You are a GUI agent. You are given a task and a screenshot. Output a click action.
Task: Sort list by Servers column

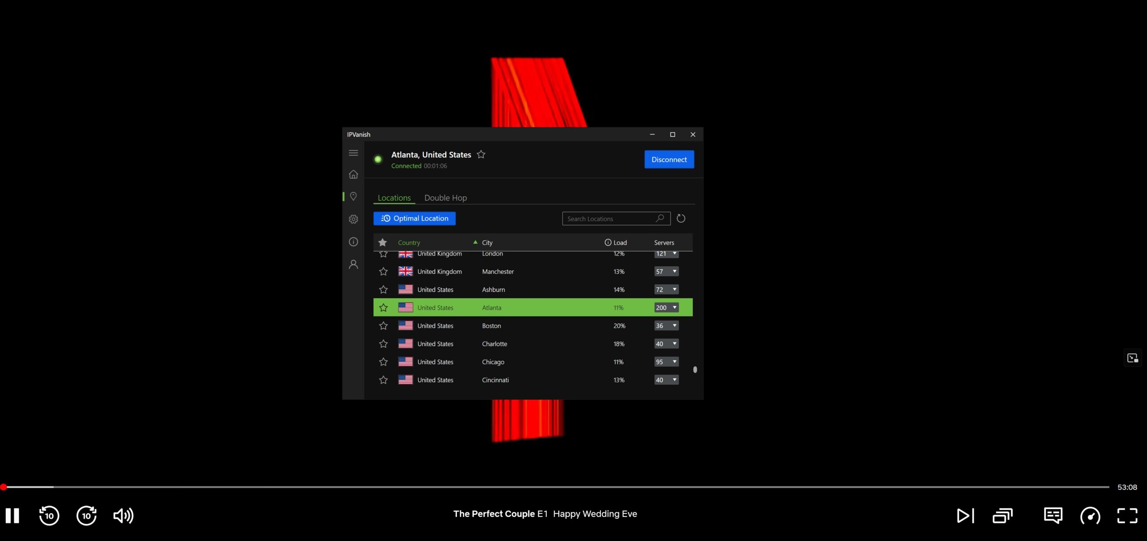(664, 242)
